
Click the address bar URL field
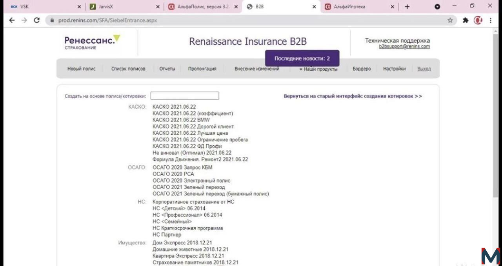pyautogui.click(x=251, y=20)
